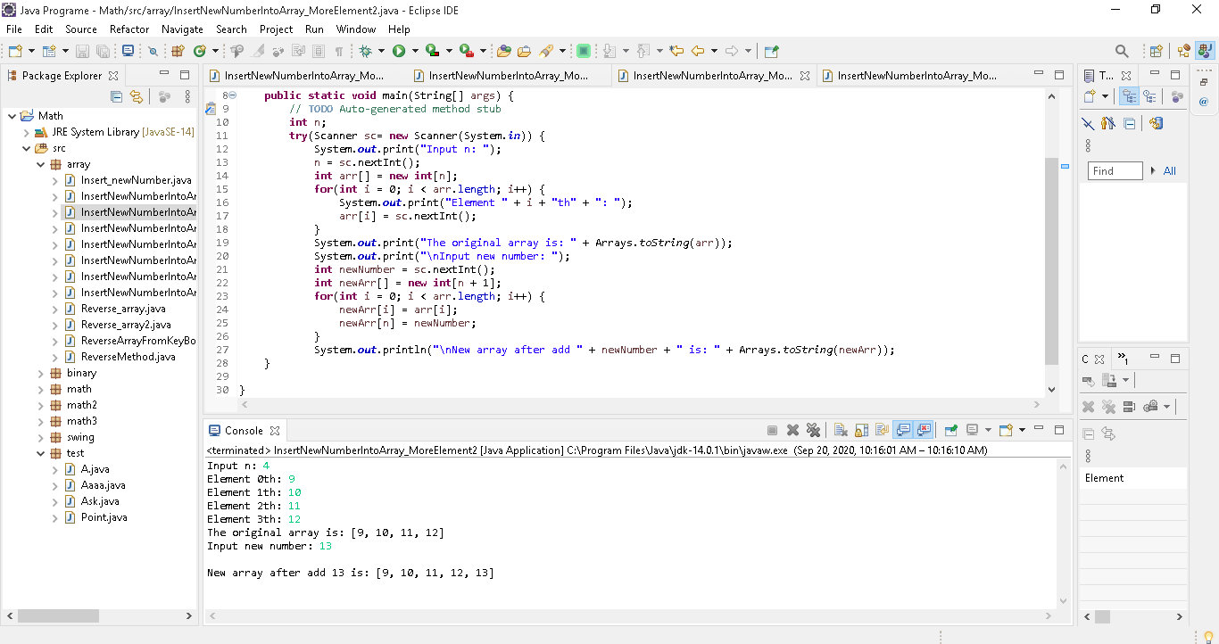
Task: Pin the Console using the pin icon
Action: 951,429
